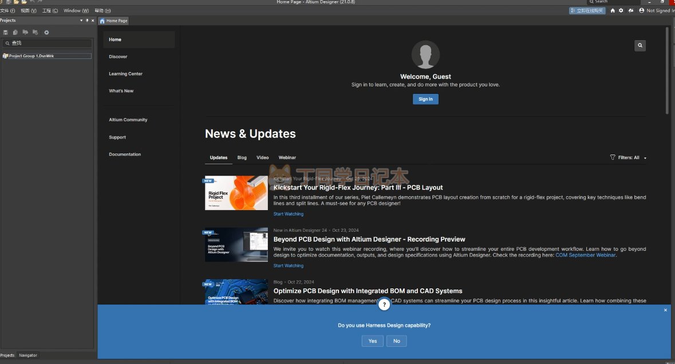Image resolution: width=675 pixels, height=364 pixels.
Task: Click the cloud connection status icon
Action: pos(631,10)
